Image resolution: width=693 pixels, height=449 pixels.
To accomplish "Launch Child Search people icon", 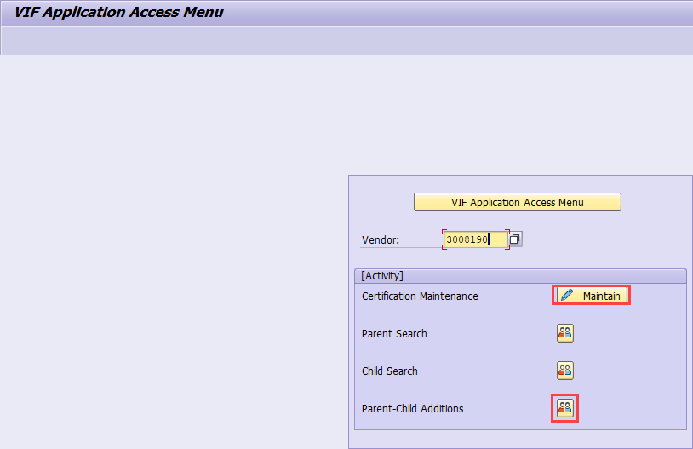I will (x=565, y=371).
